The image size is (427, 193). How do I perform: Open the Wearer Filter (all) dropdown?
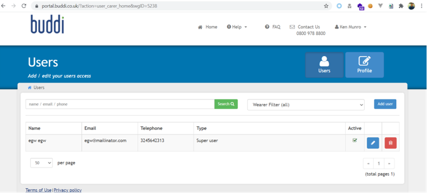(305, 105)
